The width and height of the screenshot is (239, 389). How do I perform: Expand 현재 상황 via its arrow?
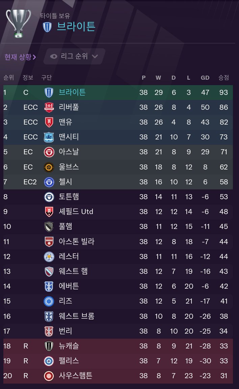(34, 57)
